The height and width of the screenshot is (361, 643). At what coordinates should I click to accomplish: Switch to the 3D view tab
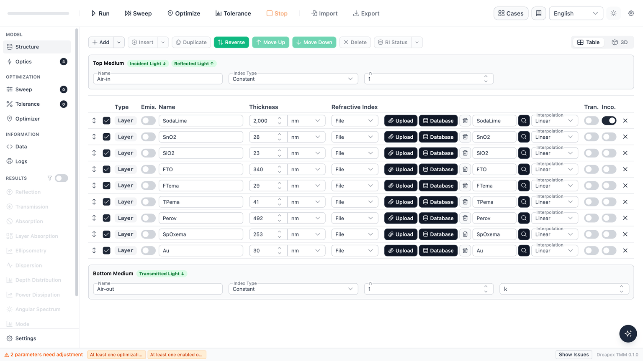tap(620, 42)
